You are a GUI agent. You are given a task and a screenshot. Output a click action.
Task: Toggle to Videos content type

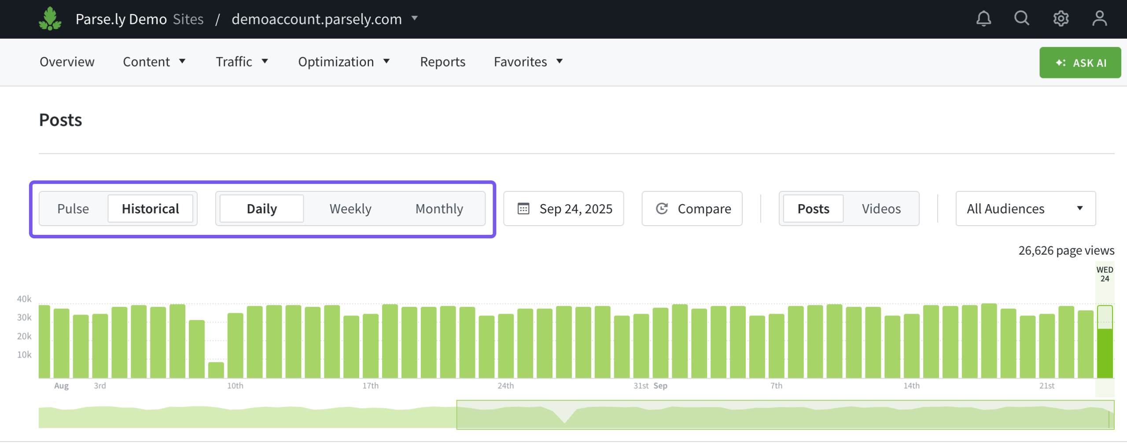(881, 208)
